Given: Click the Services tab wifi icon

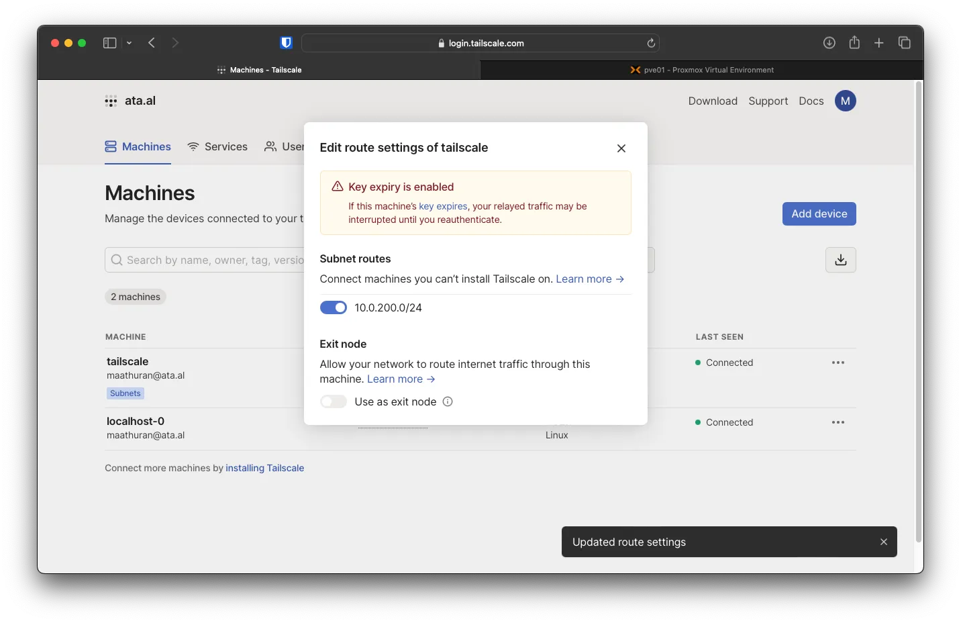Looking at the screenshot, I should point(193,146).
